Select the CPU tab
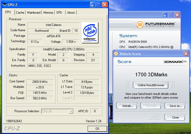Screen dimensions: 191x134 tap(8, 12)
